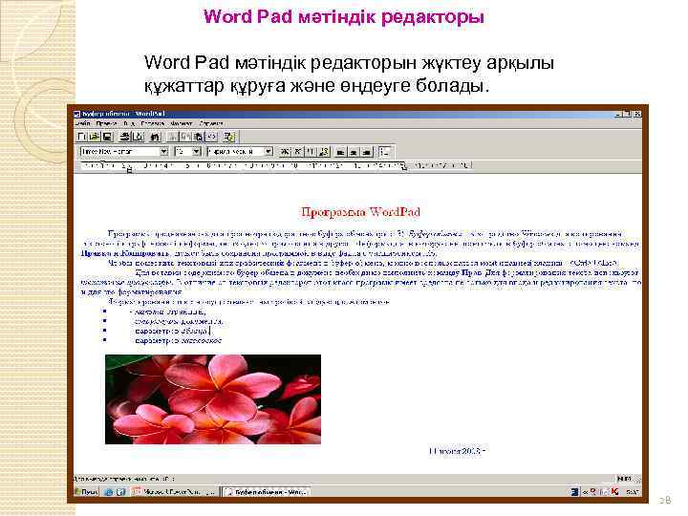Switch to Microsoft PowerPoint taskbar button
688x516 pixels.
click(175, 492)
